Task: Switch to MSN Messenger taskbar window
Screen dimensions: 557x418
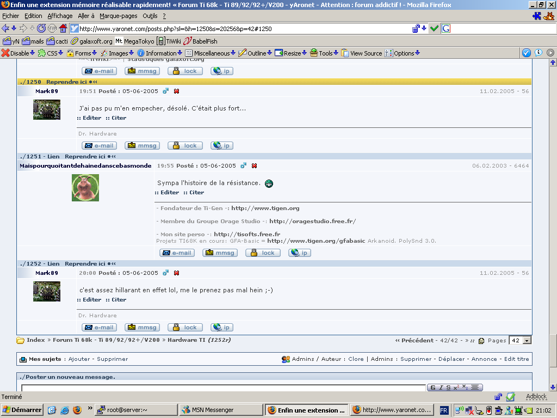Action: (221, 410)
